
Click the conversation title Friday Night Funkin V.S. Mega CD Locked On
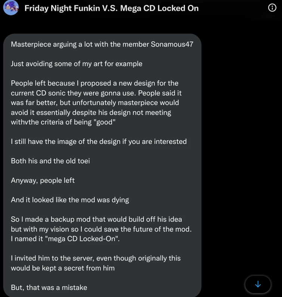111,8
